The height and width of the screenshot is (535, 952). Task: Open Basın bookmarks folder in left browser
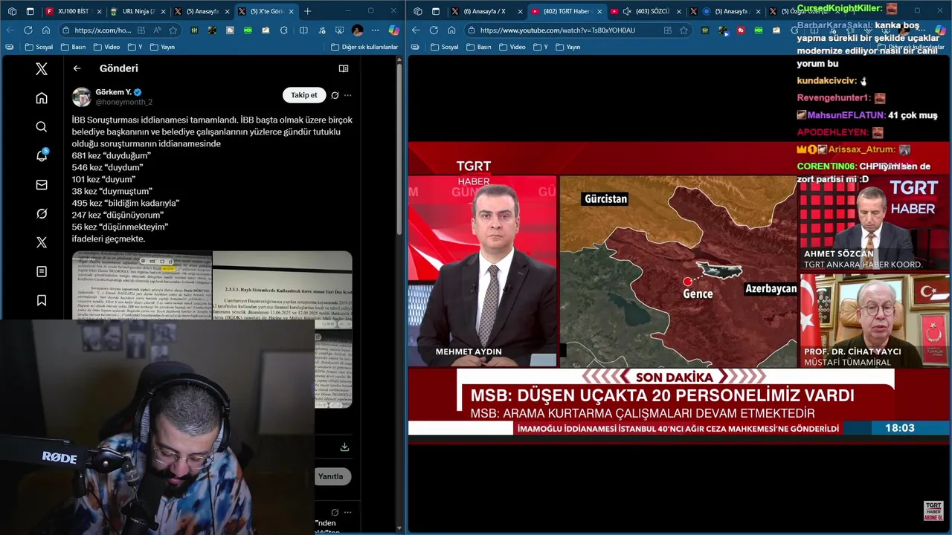[x=73, y=47]
